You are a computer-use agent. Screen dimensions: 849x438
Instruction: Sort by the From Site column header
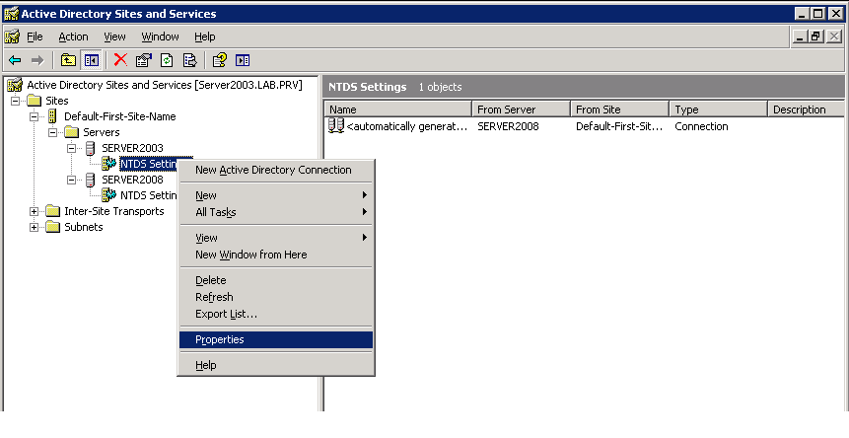pos(620,109)
